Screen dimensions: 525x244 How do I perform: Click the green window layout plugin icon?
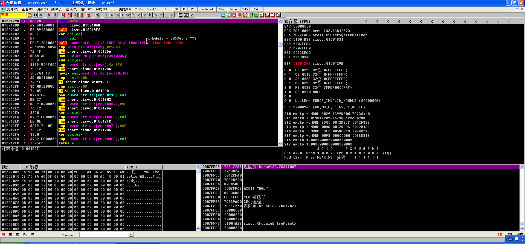pyautogui.click(x=256, y=15)
